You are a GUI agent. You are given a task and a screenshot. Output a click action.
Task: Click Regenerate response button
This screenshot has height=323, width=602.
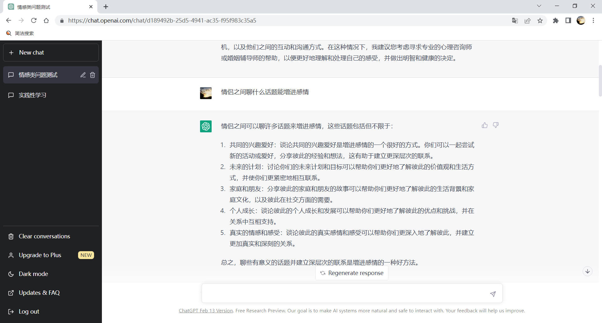[x=352, y=273]
